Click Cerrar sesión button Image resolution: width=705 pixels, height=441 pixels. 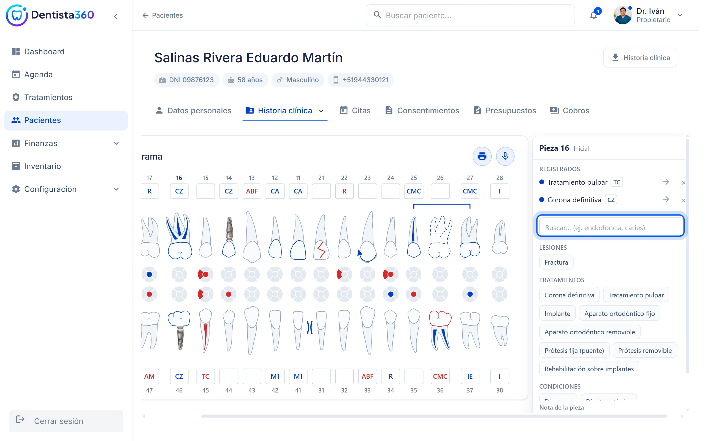pos(66,421)
